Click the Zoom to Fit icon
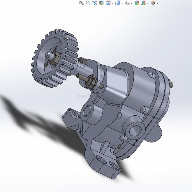This screenshot has height=192, width=192. [x=81, y=3]
